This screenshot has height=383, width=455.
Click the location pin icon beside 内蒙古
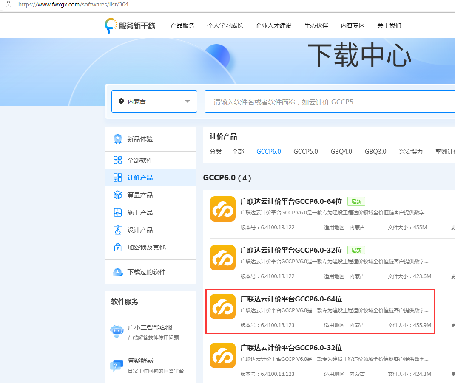[121, 101]
